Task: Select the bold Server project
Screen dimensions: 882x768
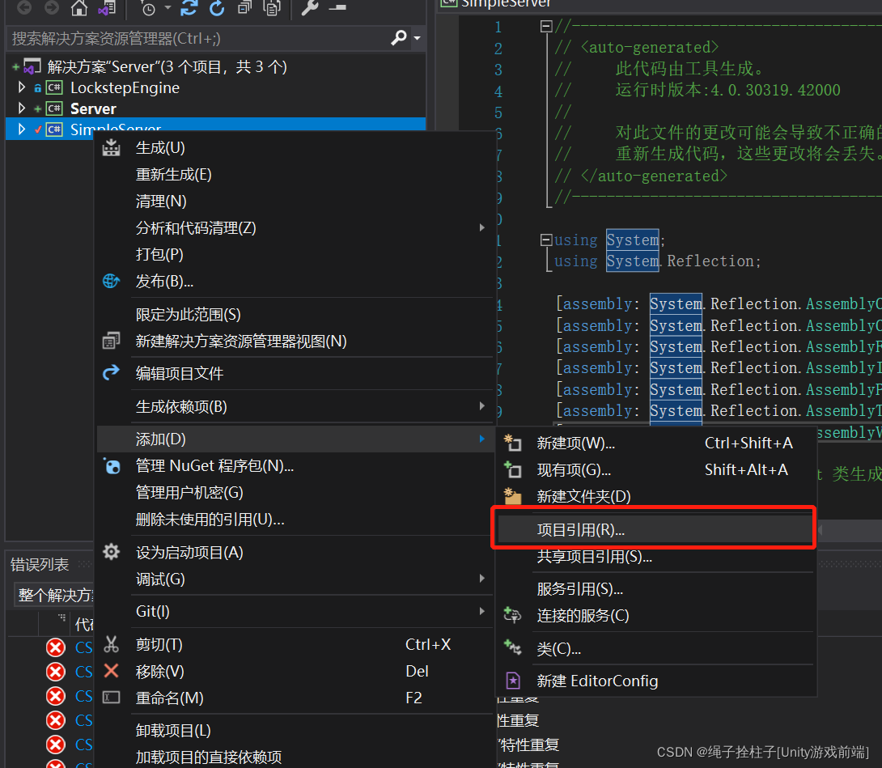Action: click(93, 108)
